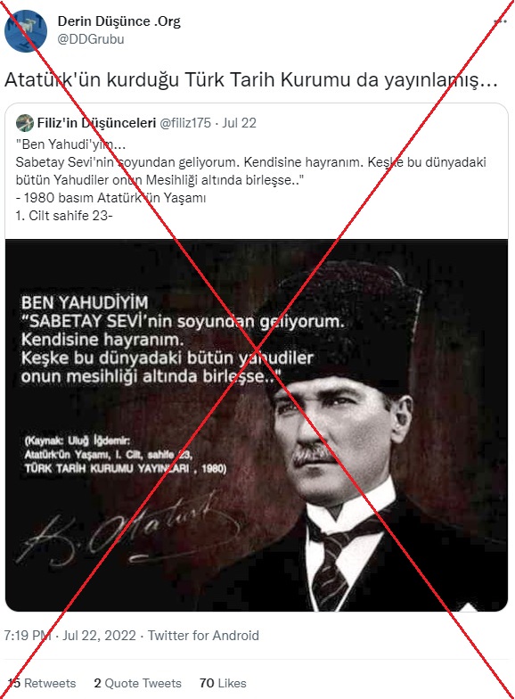Image resolution: width=515 pixels, height=699 pixels.
Task: Click the Kaynak source caption in image
Action: point(125,455)
